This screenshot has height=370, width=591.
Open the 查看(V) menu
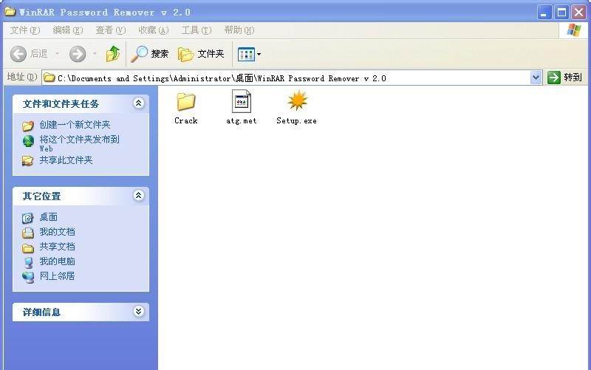[x=110, y=30]
